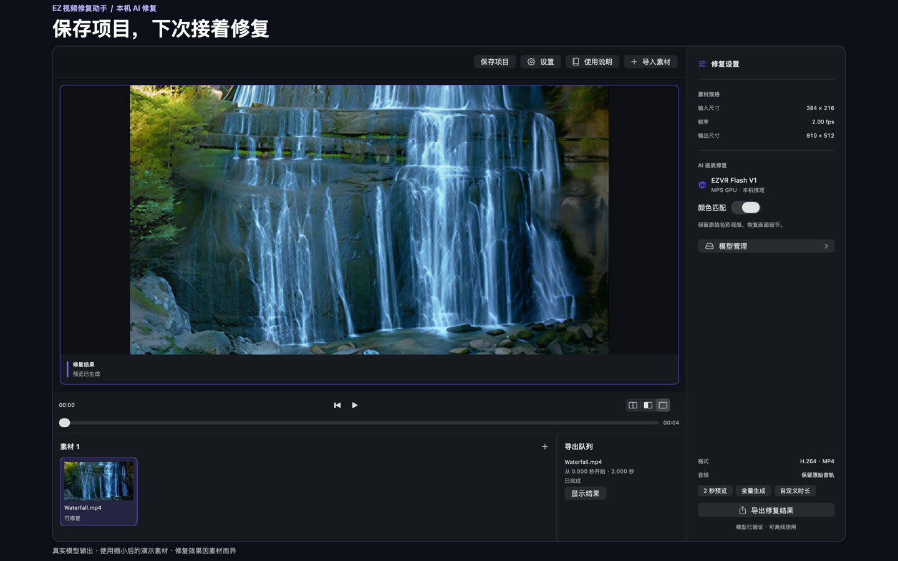Click the 384 × 216 input size value
This screenshot has height=561, width=898.
pos(820,108)
